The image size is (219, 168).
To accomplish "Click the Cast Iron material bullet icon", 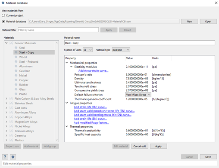I will coord(16,71).
